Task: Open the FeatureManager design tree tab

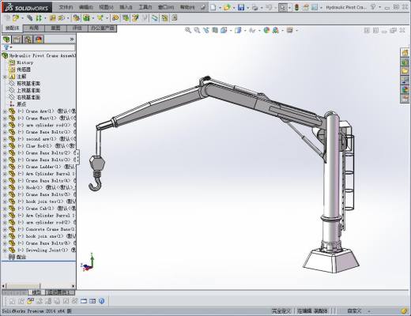Action: (6, 39)
